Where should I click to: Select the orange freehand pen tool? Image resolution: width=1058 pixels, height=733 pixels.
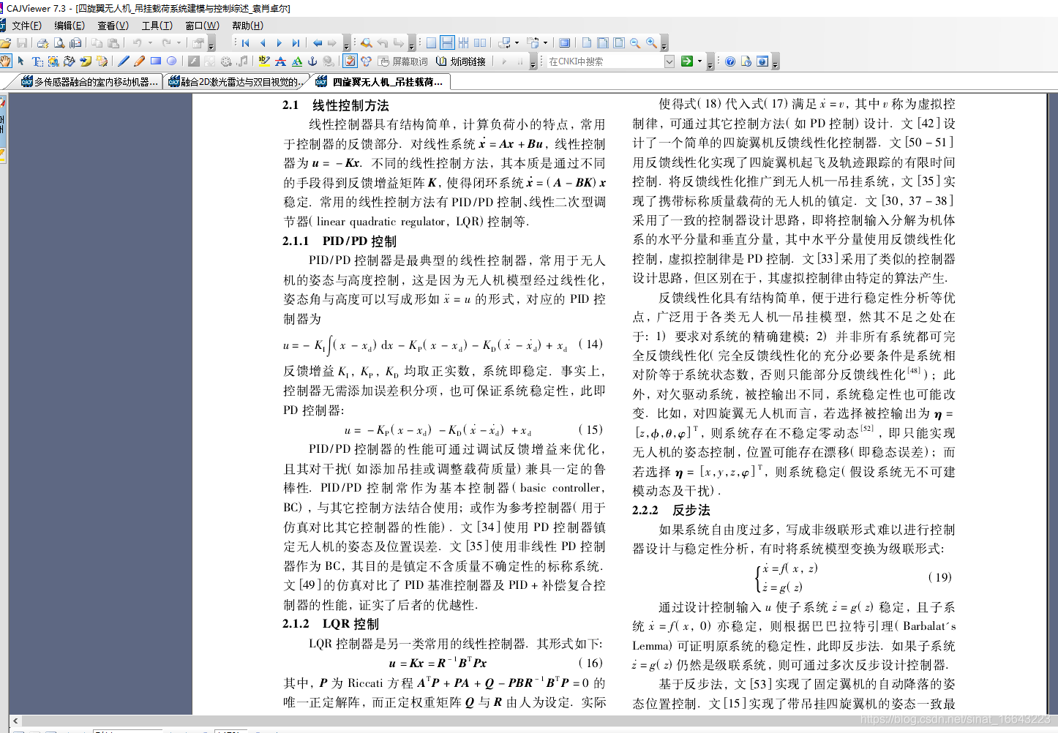tap(139, 61)
